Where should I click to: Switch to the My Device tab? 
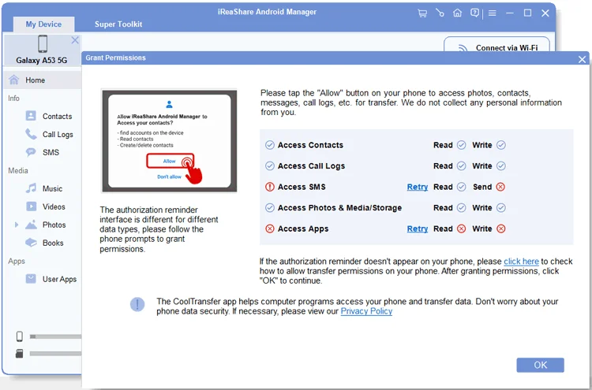pyautogui.click(x=43, y=24)
